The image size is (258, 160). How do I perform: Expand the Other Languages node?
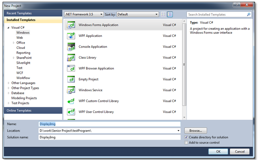[x=9, y=83]
